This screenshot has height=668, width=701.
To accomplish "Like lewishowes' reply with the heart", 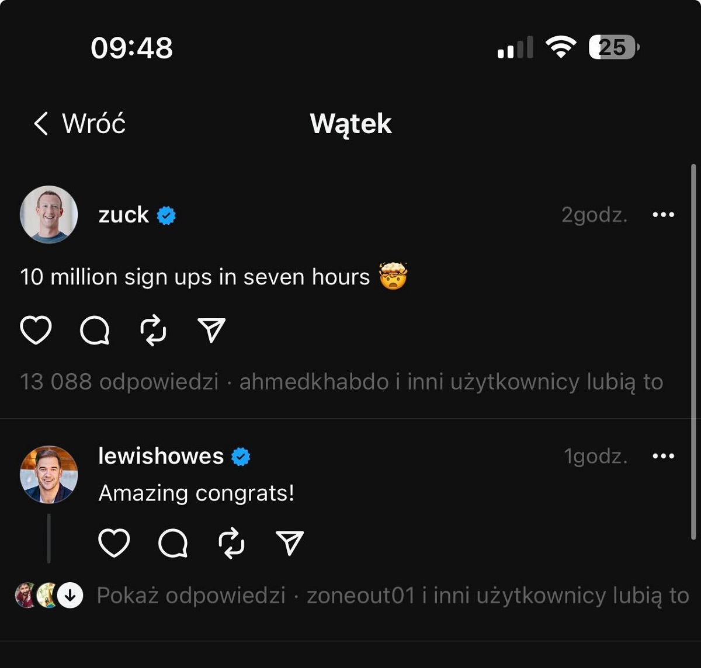I will click(x=114, y=543).
